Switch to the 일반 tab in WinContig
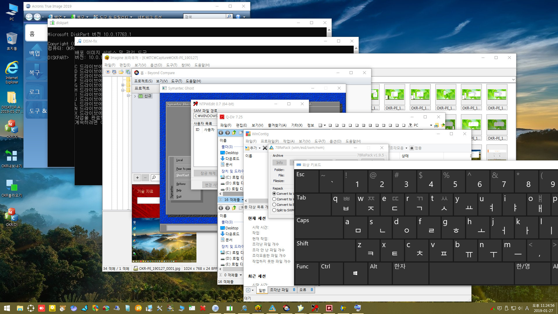This screenshot has width=558, height=314. click(x=262, y=290)
